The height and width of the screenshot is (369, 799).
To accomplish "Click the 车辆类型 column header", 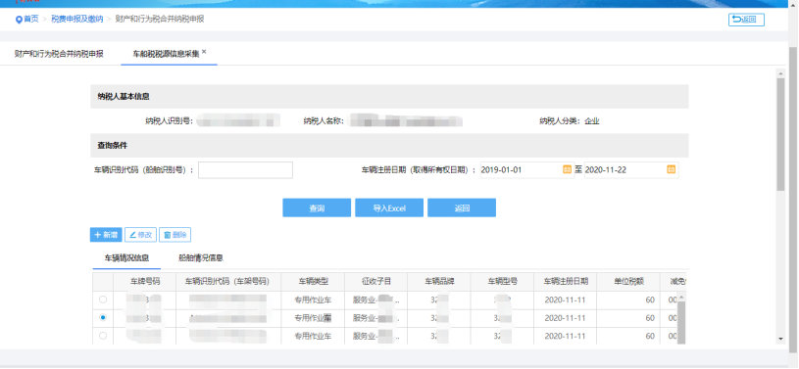I will point(313,281).
